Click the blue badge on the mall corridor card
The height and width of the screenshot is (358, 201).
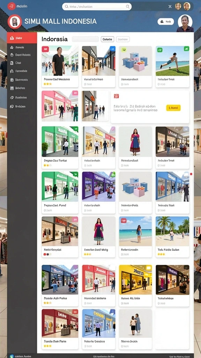click(112, 49)
